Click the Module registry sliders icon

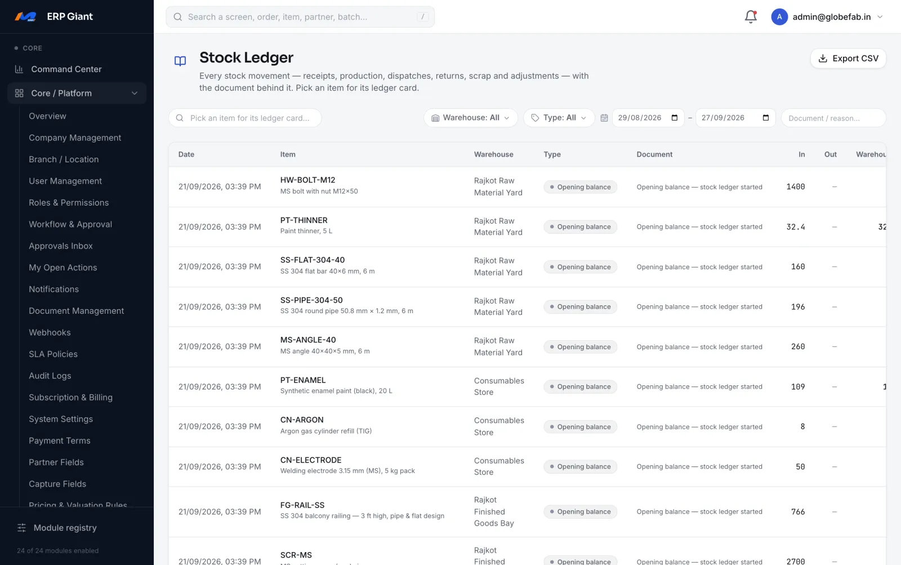[x=22, y=528]
